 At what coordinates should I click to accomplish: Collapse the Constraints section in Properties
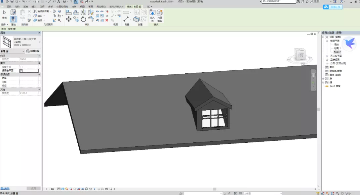(x=39, y=56)
